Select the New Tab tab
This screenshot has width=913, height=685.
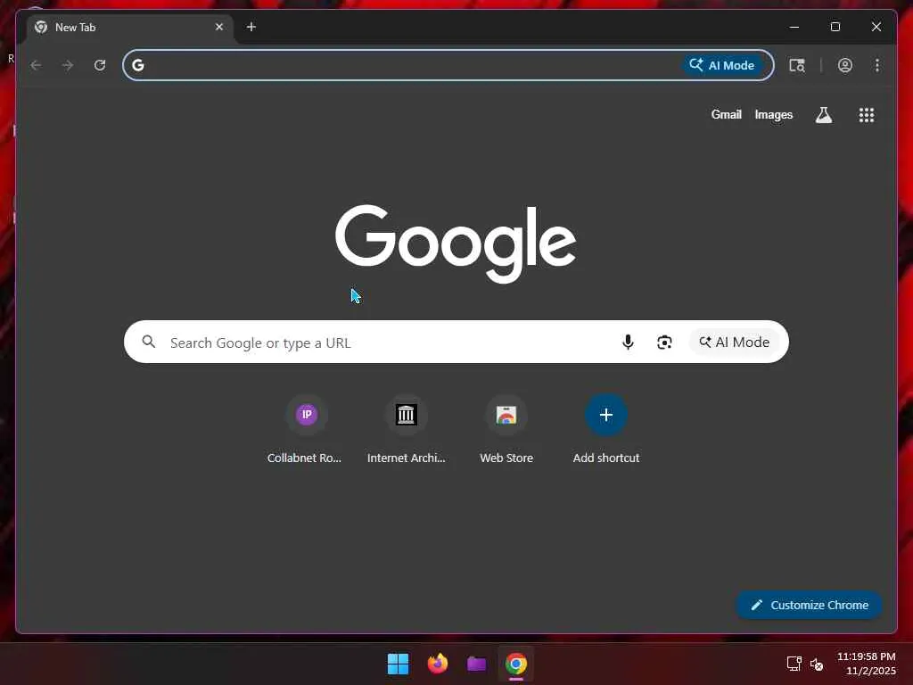pos(128,28)
